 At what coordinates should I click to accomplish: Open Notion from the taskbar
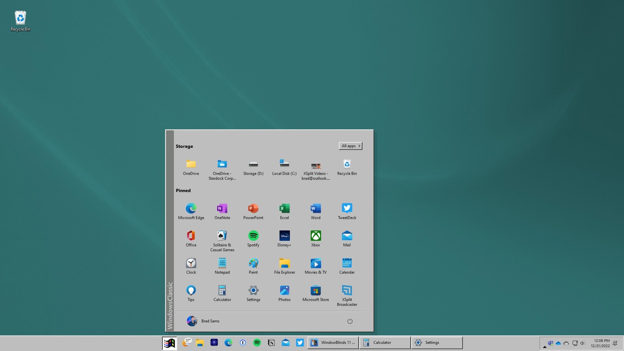[x=271, y=342]
